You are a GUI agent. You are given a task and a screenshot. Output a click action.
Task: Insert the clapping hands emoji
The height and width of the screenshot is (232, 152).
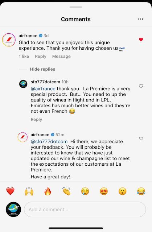66,191
